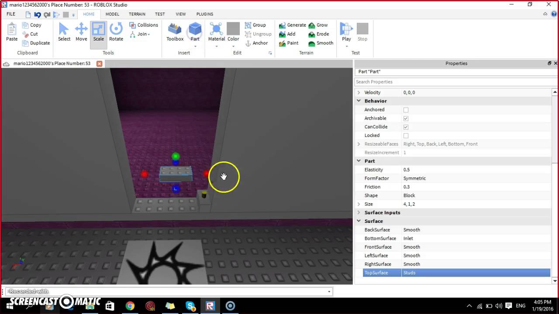
Task: Click the Ungroup button
Action: pos(258,34)
